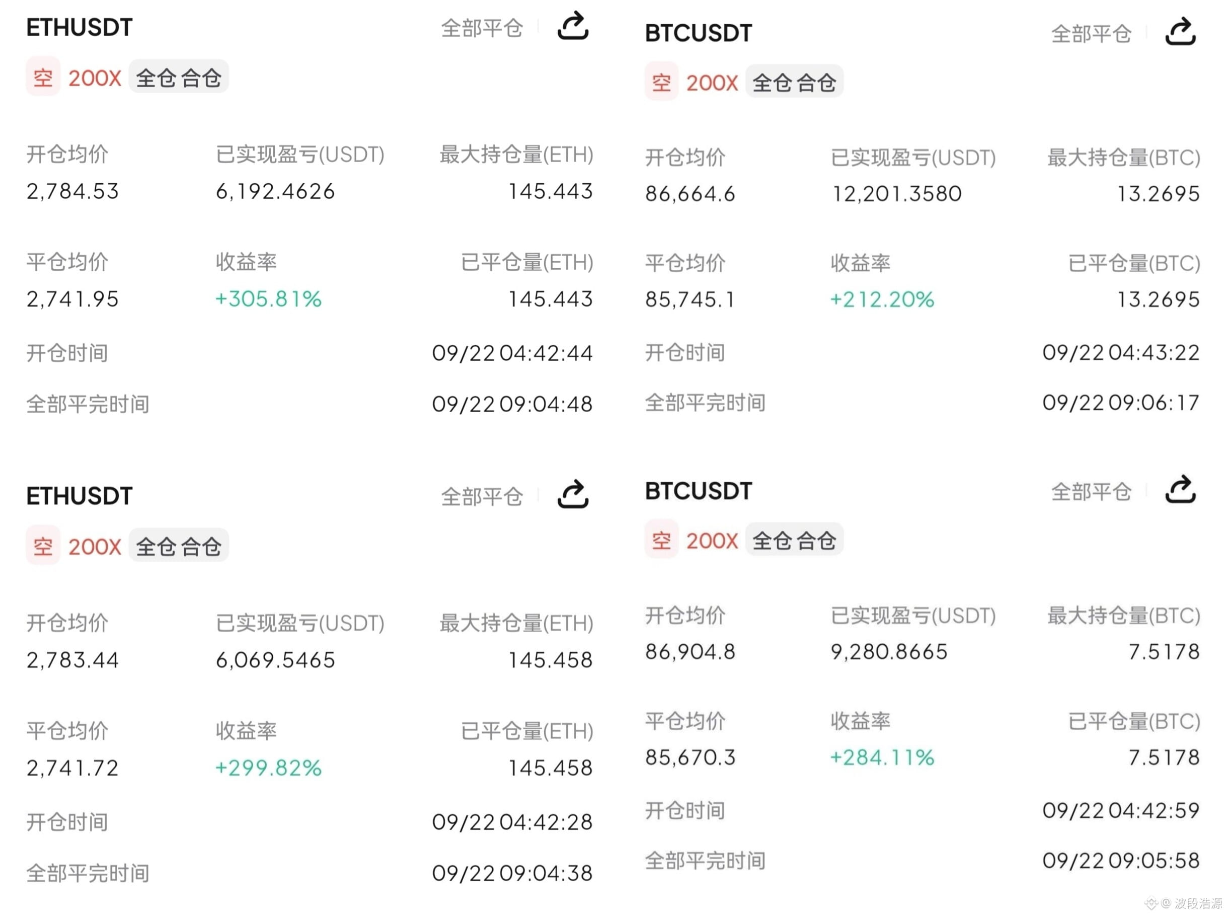Open the bottom-right BTCUSDT pair title
The width and height of the screenshot is (1226, 916).
(699, 491)
